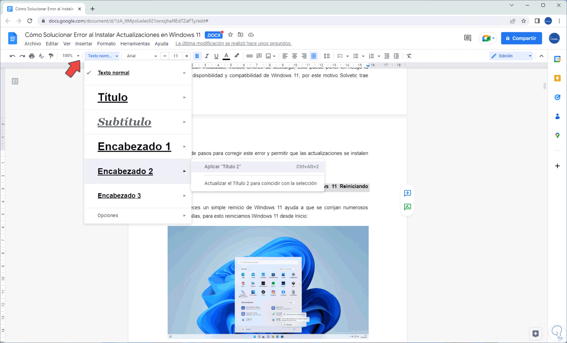The width and height of the screenshot is (567, 343).
Task: Select the Paint format roller icon
Action: tap(51, 56)
